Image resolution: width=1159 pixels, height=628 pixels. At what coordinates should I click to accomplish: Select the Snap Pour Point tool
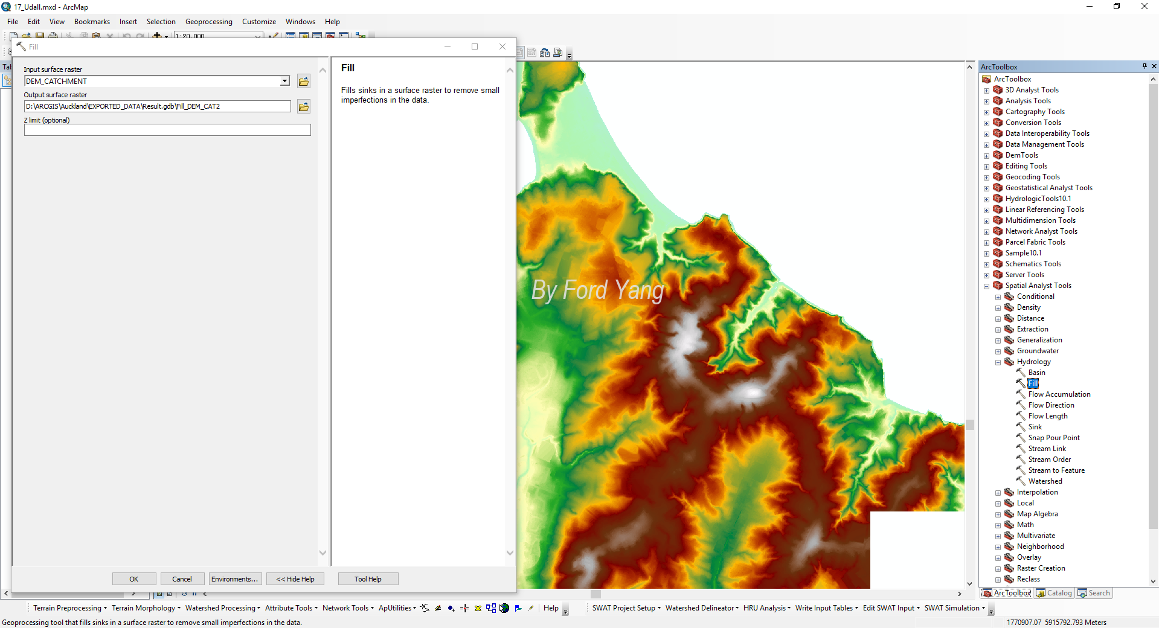pos(1054,438)
